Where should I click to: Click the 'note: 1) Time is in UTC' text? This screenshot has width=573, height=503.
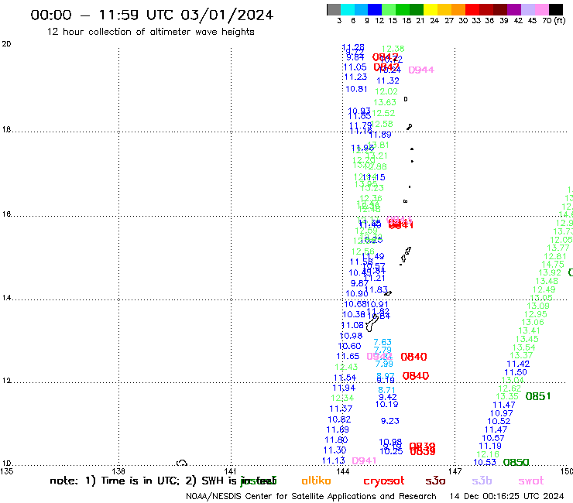coord(115,481)
